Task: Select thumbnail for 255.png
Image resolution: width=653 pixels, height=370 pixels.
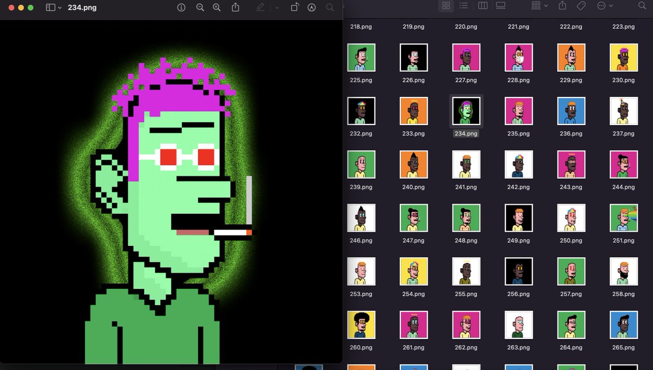Action: pyautogui.click(x=466, y=271)
